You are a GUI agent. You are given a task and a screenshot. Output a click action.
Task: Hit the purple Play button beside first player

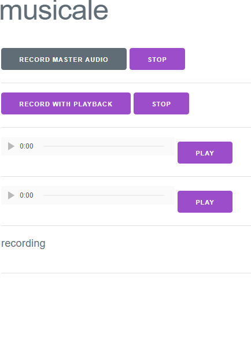coord(205,153)
